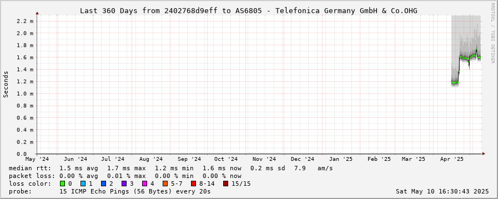Click the May '24 x-axis label
The height and width of the screenshot is (199, 498).
pos(38,159)
